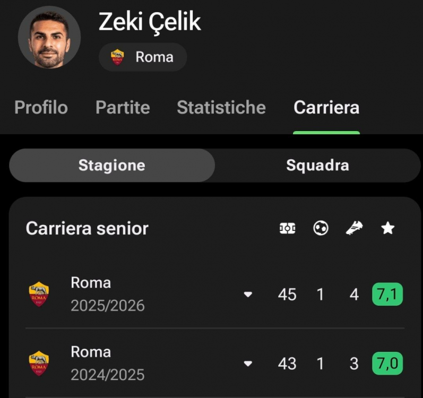Open the Partite tab
The image size is (423, 398).
pos(123,108)
